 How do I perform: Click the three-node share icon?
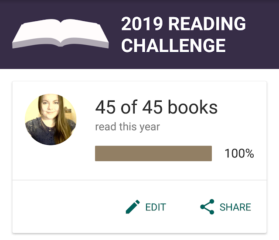click(x=207, y=207)
